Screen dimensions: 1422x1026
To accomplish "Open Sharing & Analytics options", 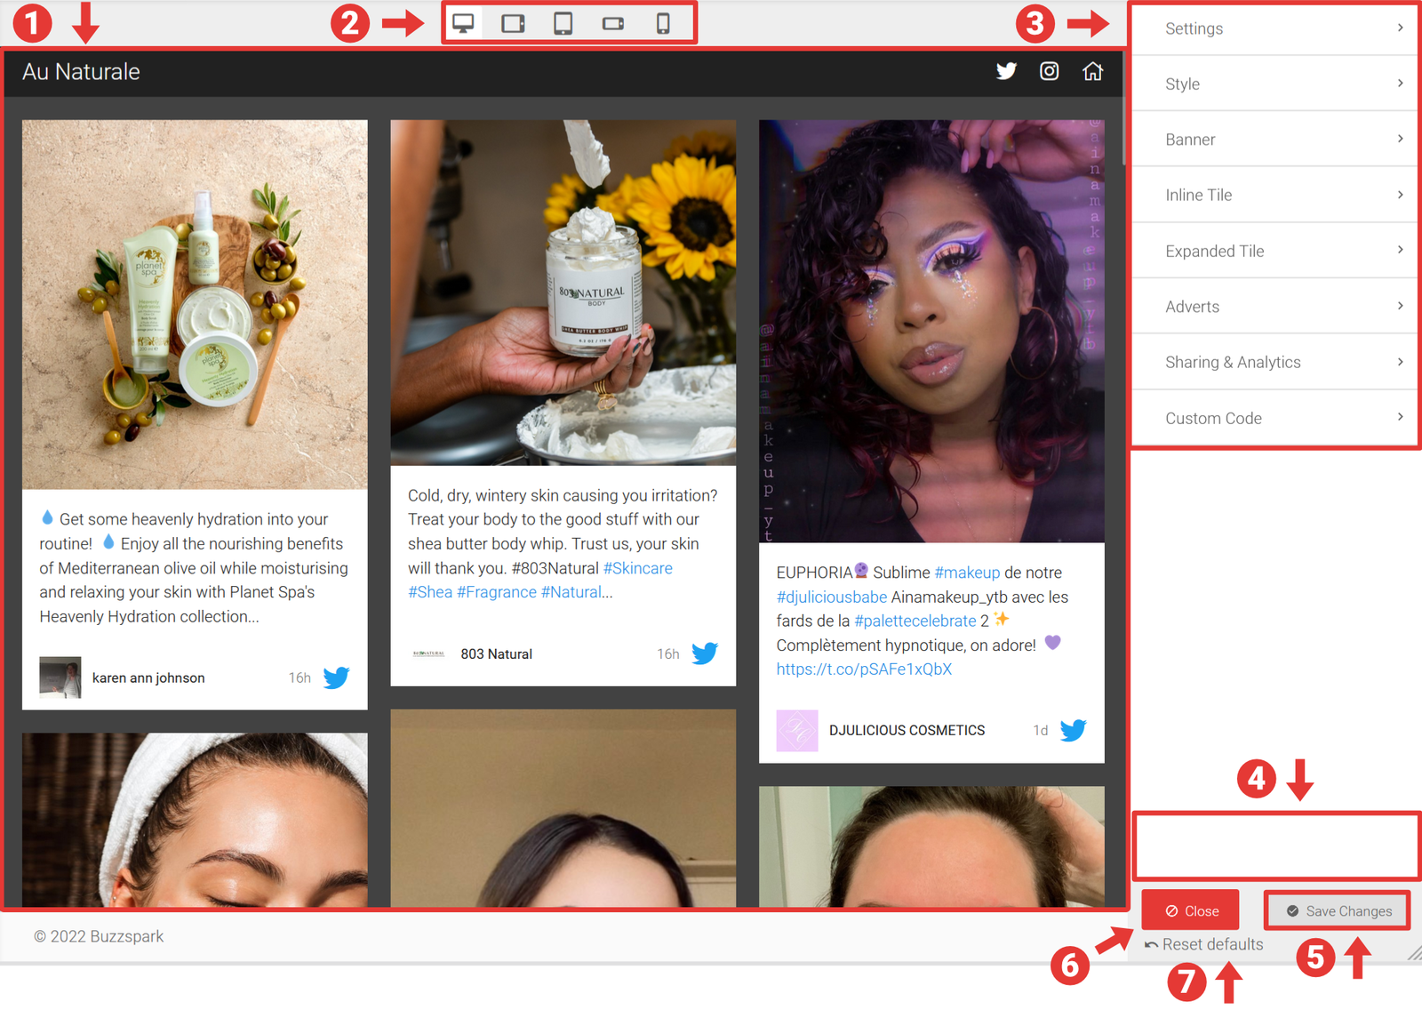I will [x=1274, y=362].
